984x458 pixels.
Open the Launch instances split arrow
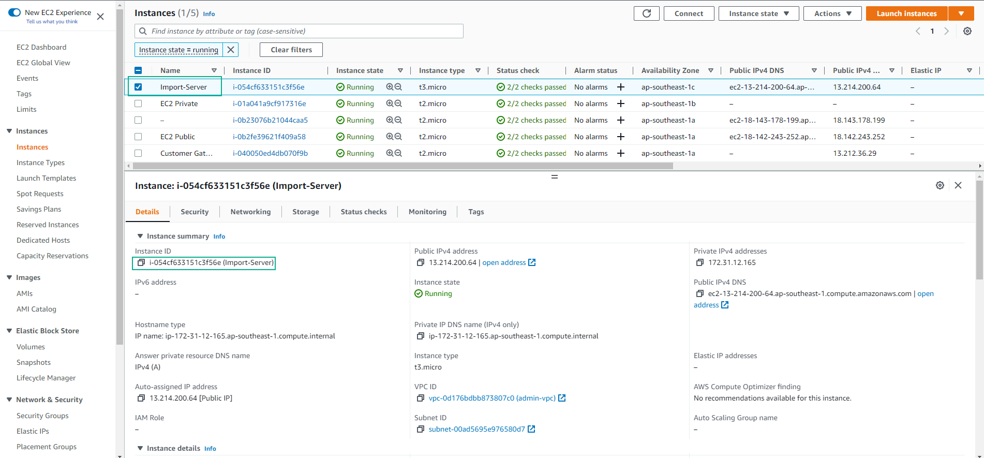click(x=961, y=13)
